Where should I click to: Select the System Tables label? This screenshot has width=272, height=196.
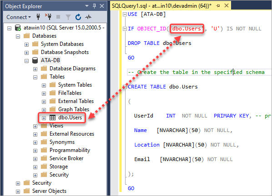coord(75,85)
